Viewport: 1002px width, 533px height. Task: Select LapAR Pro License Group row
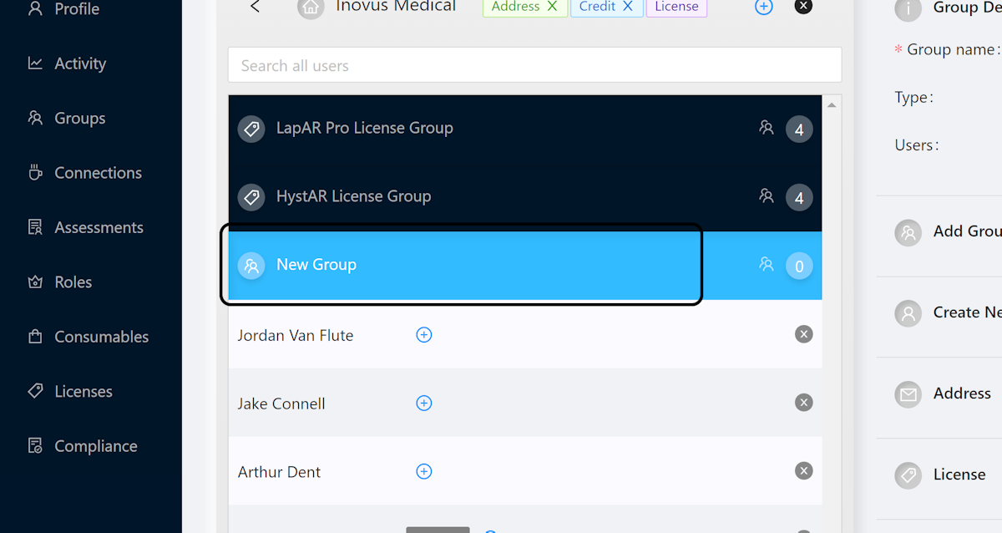[525, 129]
